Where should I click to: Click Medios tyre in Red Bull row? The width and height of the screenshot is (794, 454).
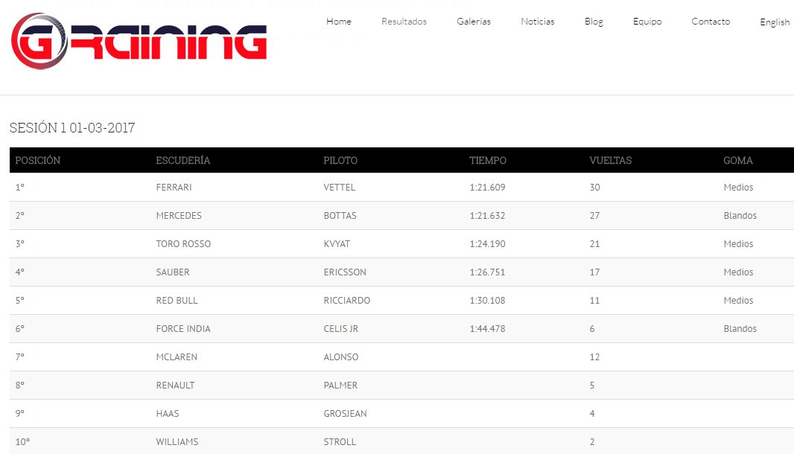pos(738,301)
